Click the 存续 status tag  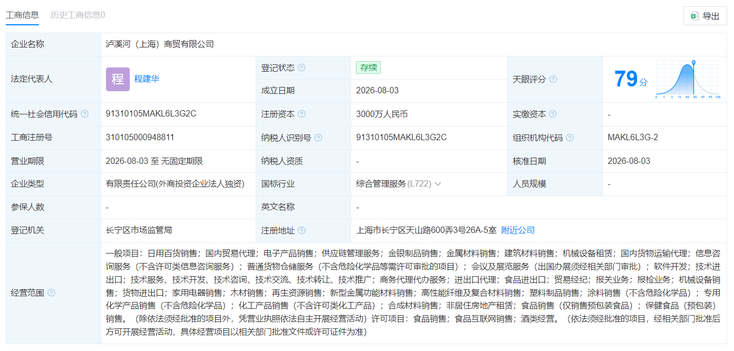click(x=368, y=67)
